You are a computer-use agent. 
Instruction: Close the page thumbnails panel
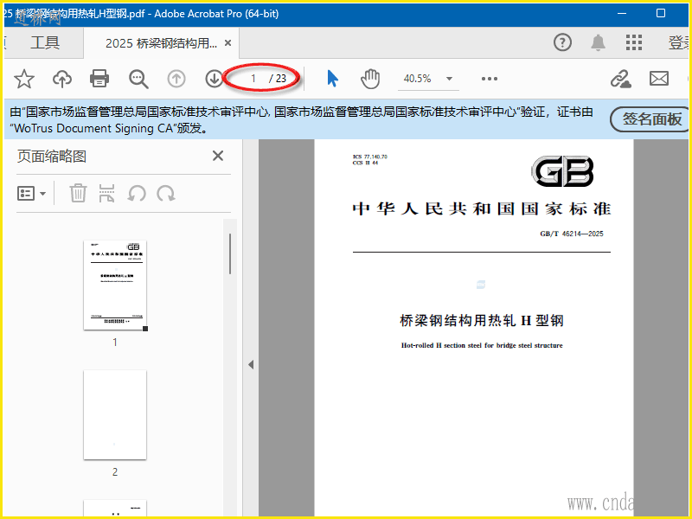tap(218, 156)
